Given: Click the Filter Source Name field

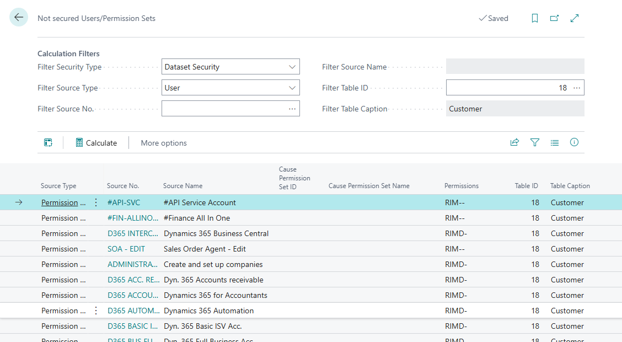Looking at the screenshot, I should point(515,66).
